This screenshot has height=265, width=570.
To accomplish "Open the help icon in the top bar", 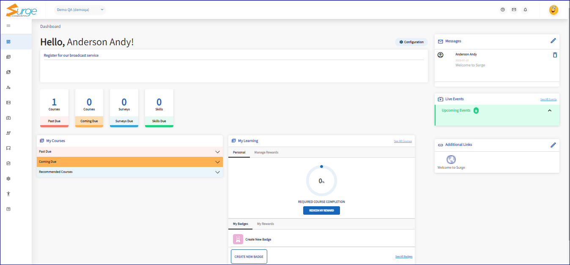I will pos(503,9).
